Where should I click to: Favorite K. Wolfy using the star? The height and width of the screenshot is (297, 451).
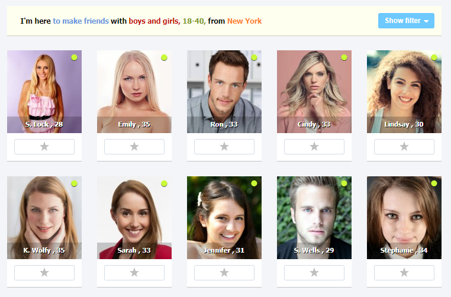[x=44, y=273]
